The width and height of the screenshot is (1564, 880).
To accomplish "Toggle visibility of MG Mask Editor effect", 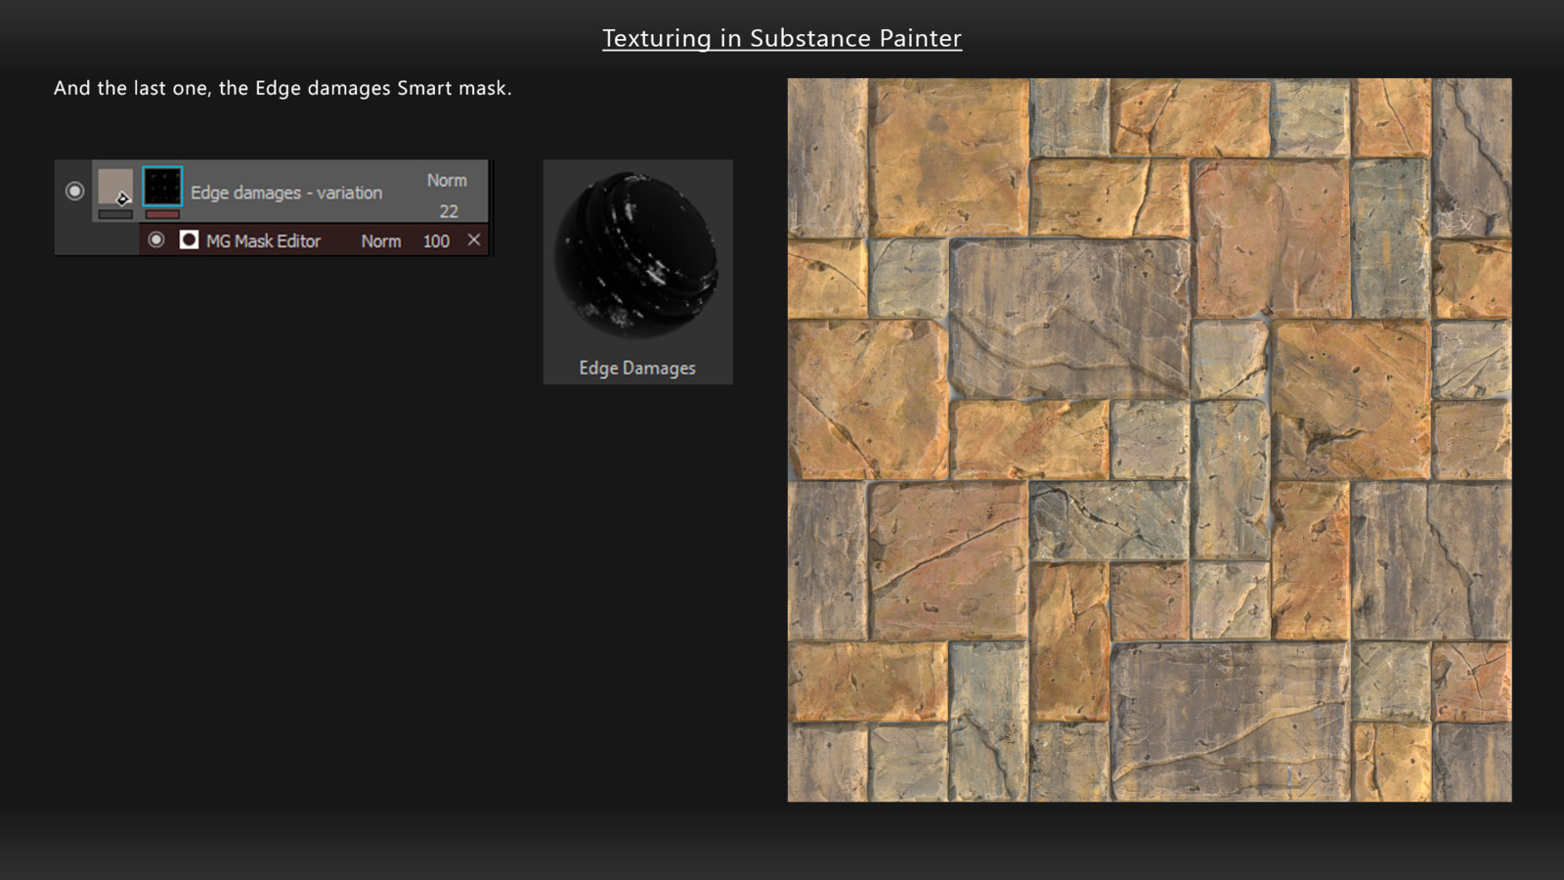I will pos(156,240).
